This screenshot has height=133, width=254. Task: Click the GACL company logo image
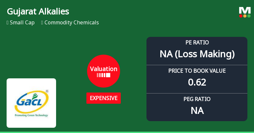tap(31, 103)
